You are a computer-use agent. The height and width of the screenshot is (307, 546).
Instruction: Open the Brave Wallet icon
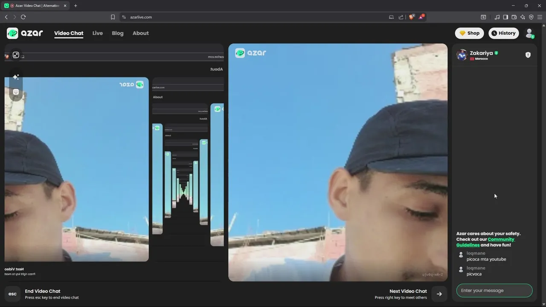514,17
